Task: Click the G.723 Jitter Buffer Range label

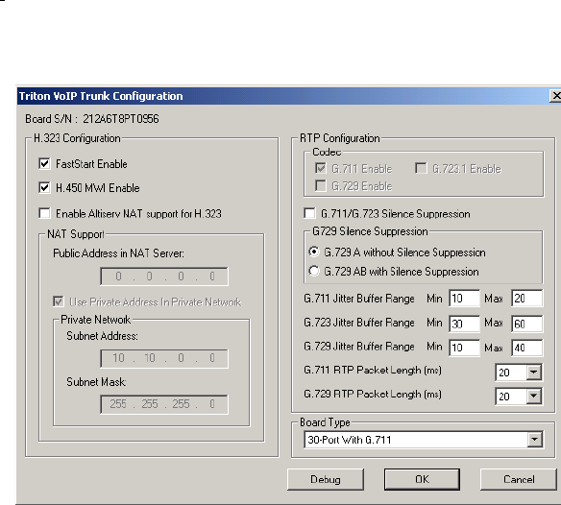Action: 359,323
